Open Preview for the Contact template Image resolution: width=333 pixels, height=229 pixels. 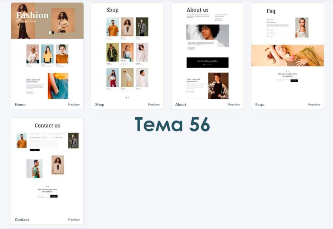pos(74,219)
